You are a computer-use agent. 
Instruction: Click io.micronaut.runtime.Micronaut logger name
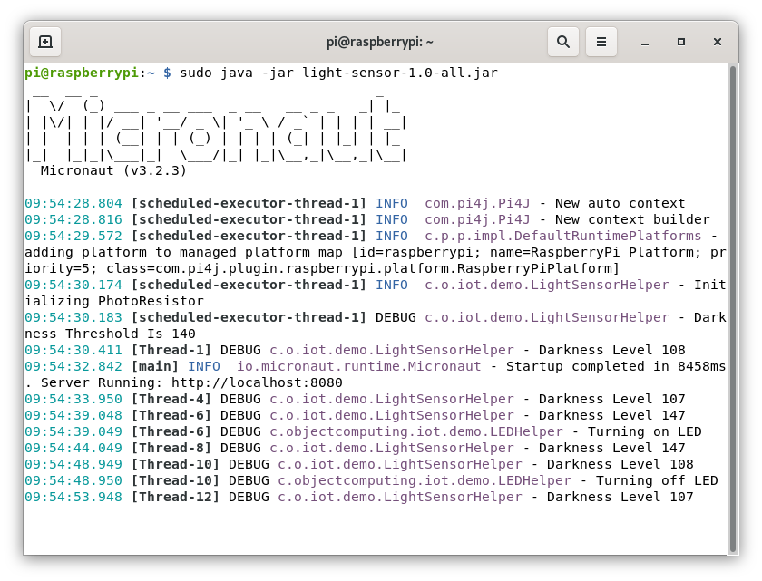point(358,366)
